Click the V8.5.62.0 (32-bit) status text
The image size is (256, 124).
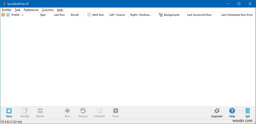(x=11, y=121)
